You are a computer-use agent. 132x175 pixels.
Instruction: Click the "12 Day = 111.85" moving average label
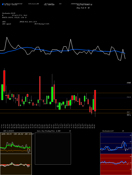tap(10, 5)
